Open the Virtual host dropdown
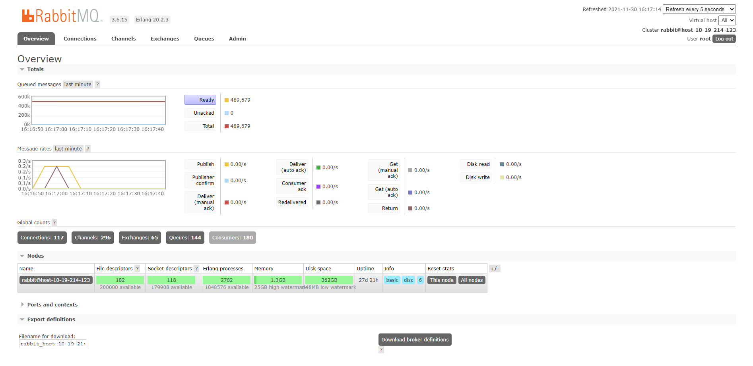This screenshot has height=366, width=753. [x=727, y=20]
